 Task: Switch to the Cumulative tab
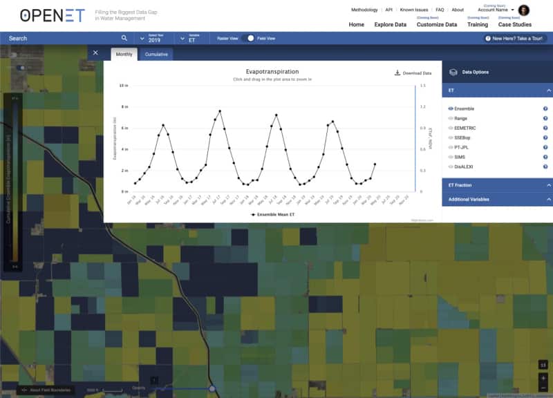tap(156, 54)
